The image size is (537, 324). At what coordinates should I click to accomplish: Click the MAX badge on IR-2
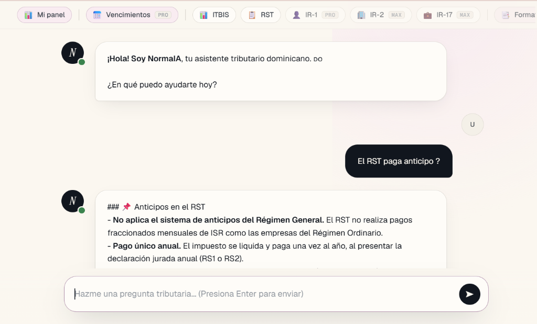(396, 15)
